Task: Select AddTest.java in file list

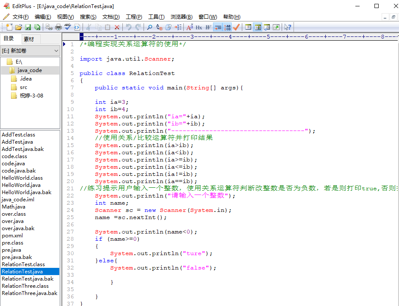Action: pos(17,142)
